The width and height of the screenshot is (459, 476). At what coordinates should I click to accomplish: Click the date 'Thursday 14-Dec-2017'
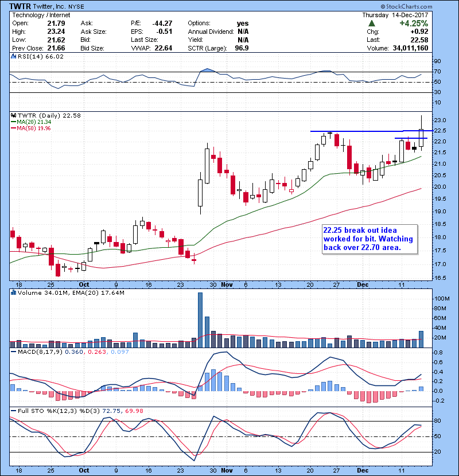tap(395, 15)
